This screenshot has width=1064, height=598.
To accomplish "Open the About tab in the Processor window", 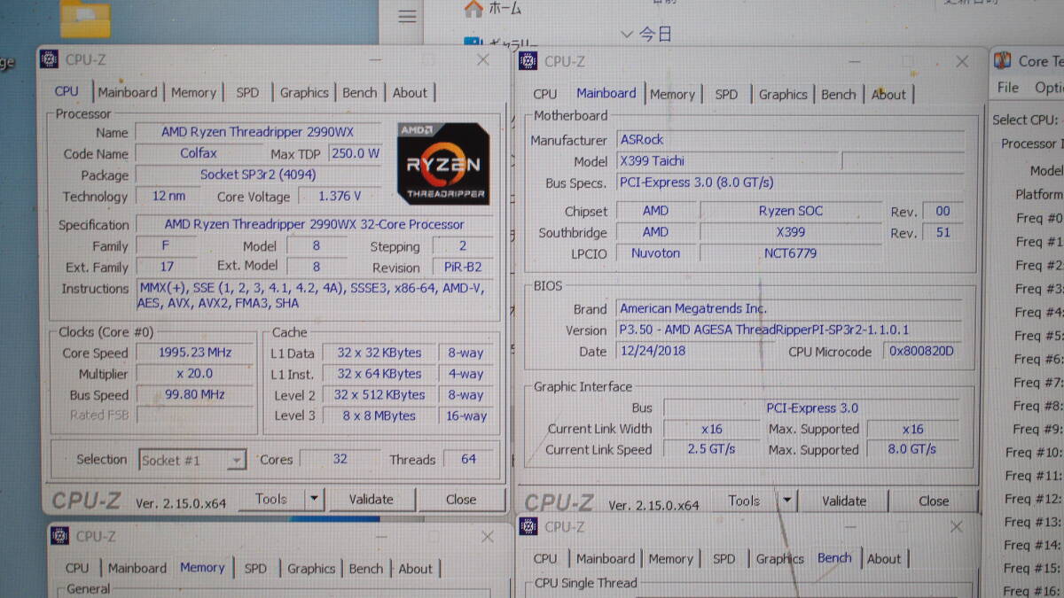I will tap(410, 92).
